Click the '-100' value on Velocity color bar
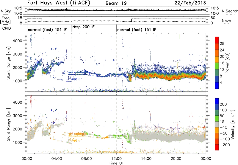The height and width of the screenshot is (165, 238). point(225,139)
